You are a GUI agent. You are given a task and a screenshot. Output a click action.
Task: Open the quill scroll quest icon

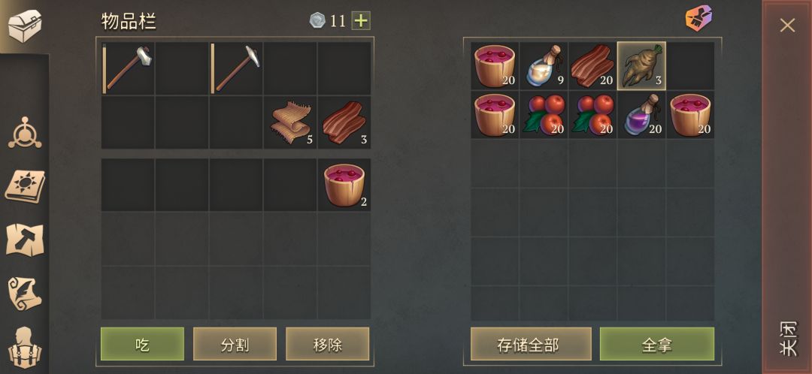click(x=24, y=294)
